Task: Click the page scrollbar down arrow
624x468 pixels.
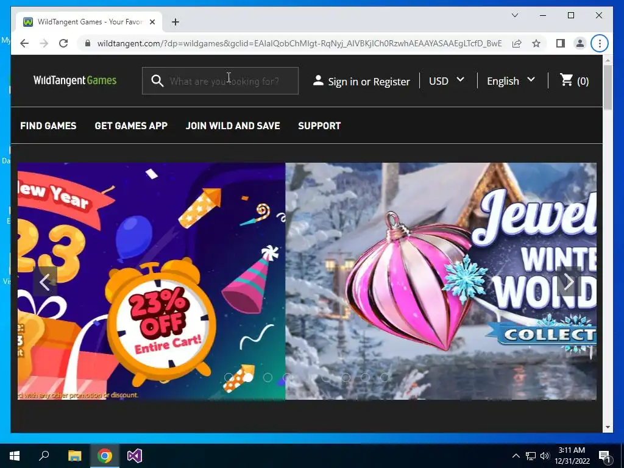Action: 608,427
